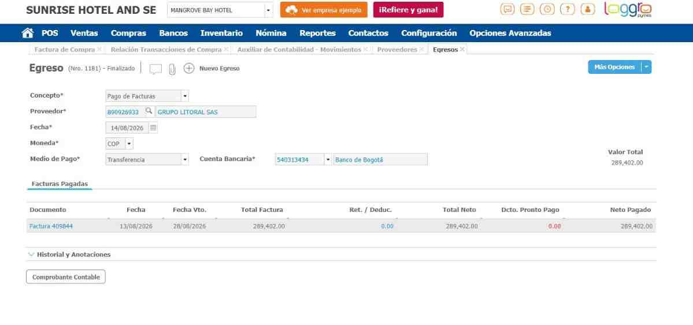Open the chat message icon at top right
This screenshot has width=693, height=325.
(x=507, y=9)
